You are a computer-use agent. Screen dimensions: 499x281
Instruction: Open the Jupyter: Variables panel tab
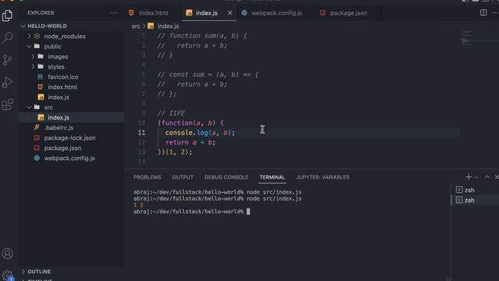click(323, 177)
